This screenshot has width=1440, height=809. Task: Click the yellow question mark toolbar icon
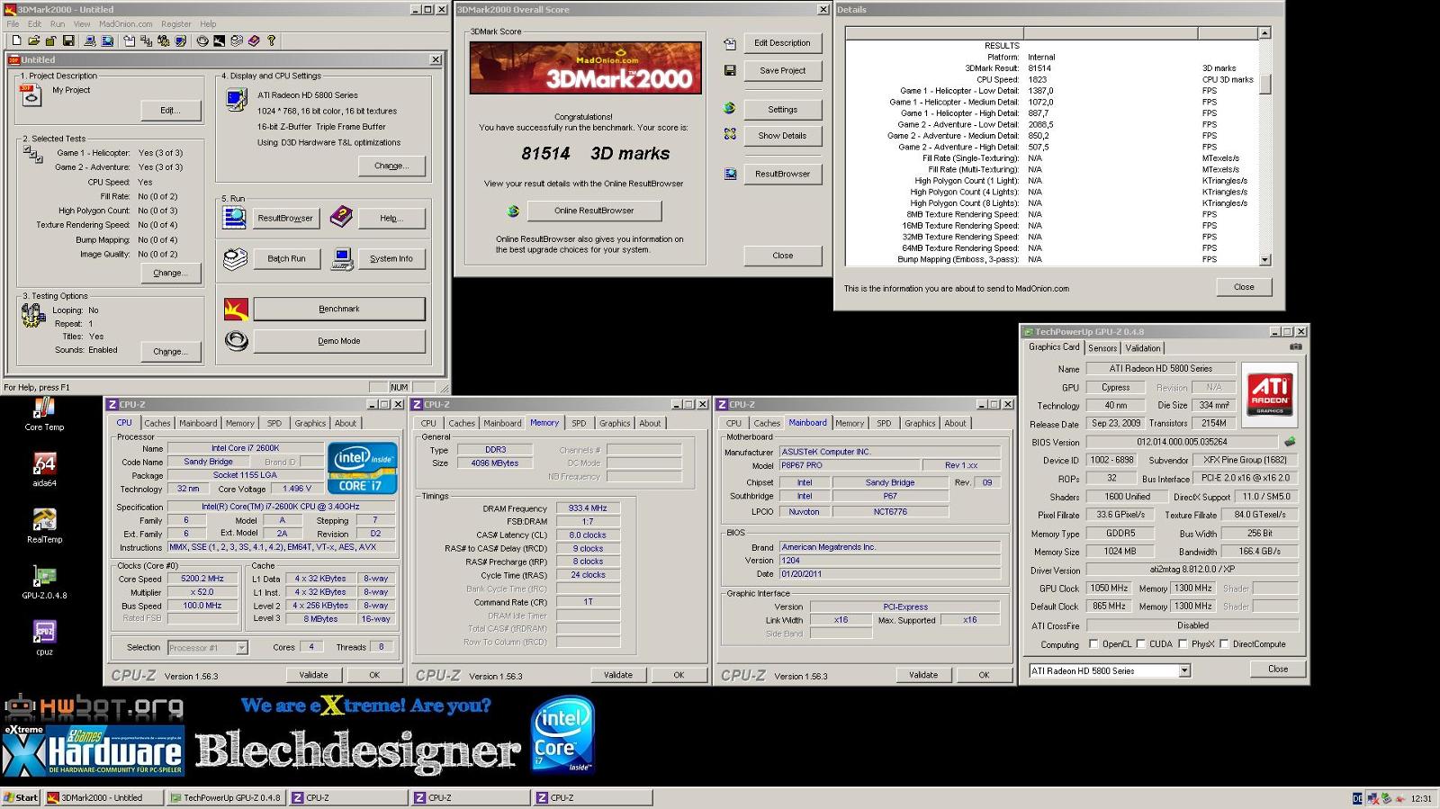click(x=271, y=40)
